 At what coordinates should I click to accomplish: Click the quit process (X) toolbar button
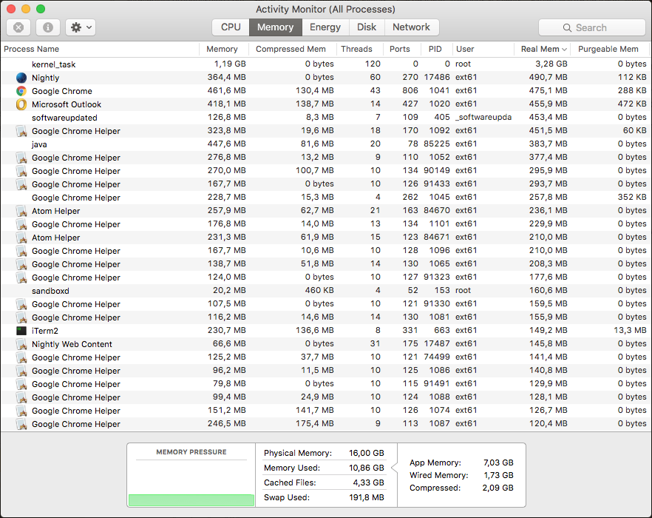click(x=18, y=27)
